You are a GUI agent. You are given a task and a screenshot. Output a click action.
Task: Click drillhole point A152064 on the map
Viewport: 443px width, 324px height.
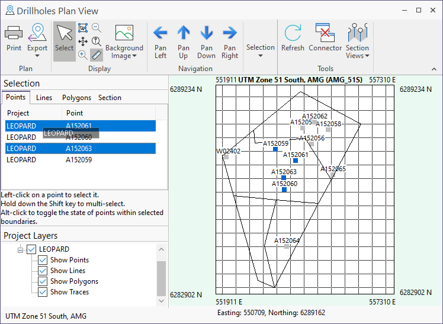[287, 246]
